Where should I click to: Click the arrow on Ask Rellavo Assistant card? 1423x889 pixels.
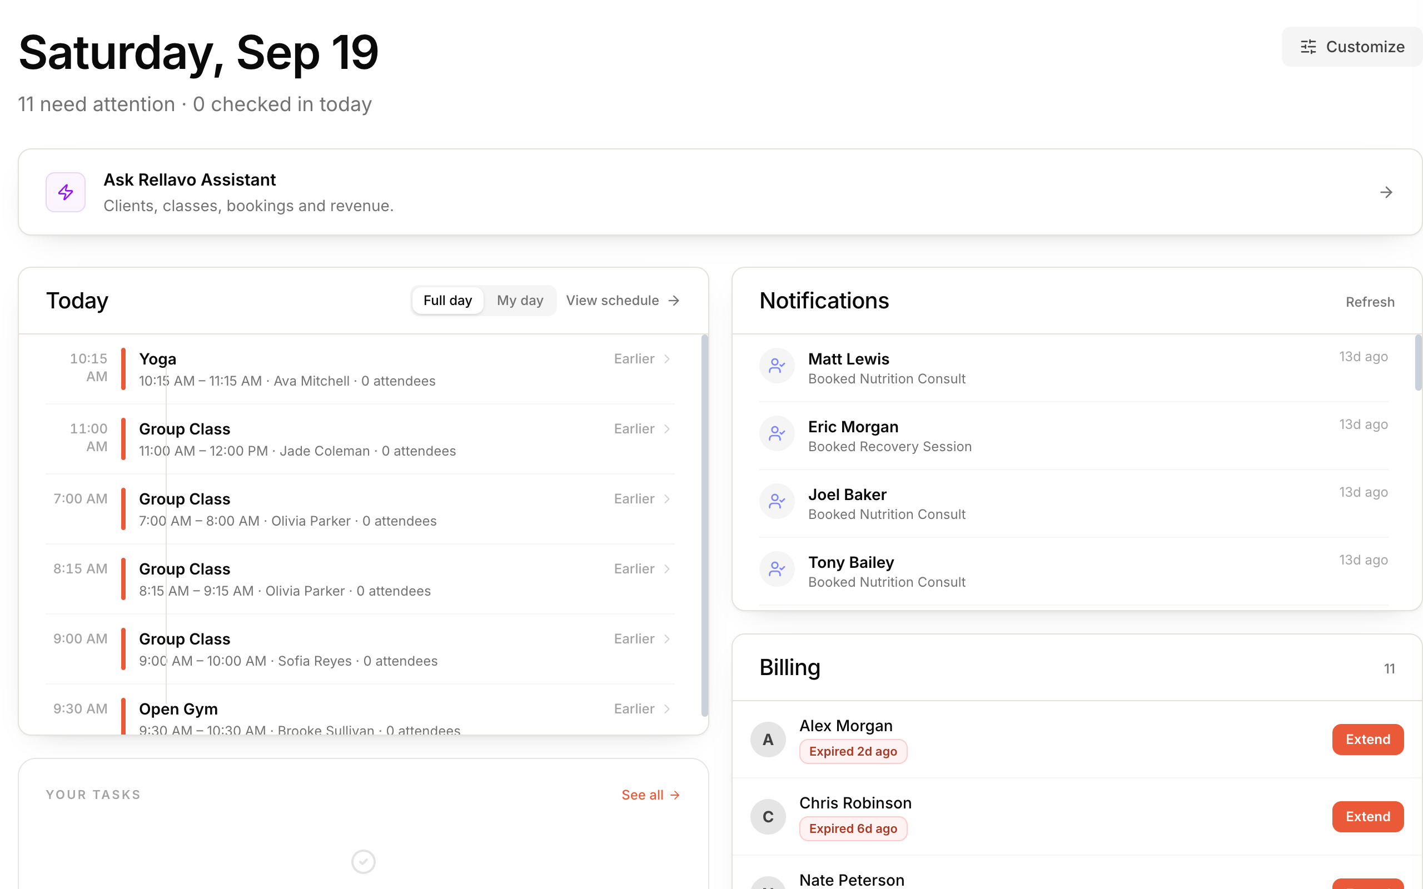pyautogui.click(x=1386, y=192)
